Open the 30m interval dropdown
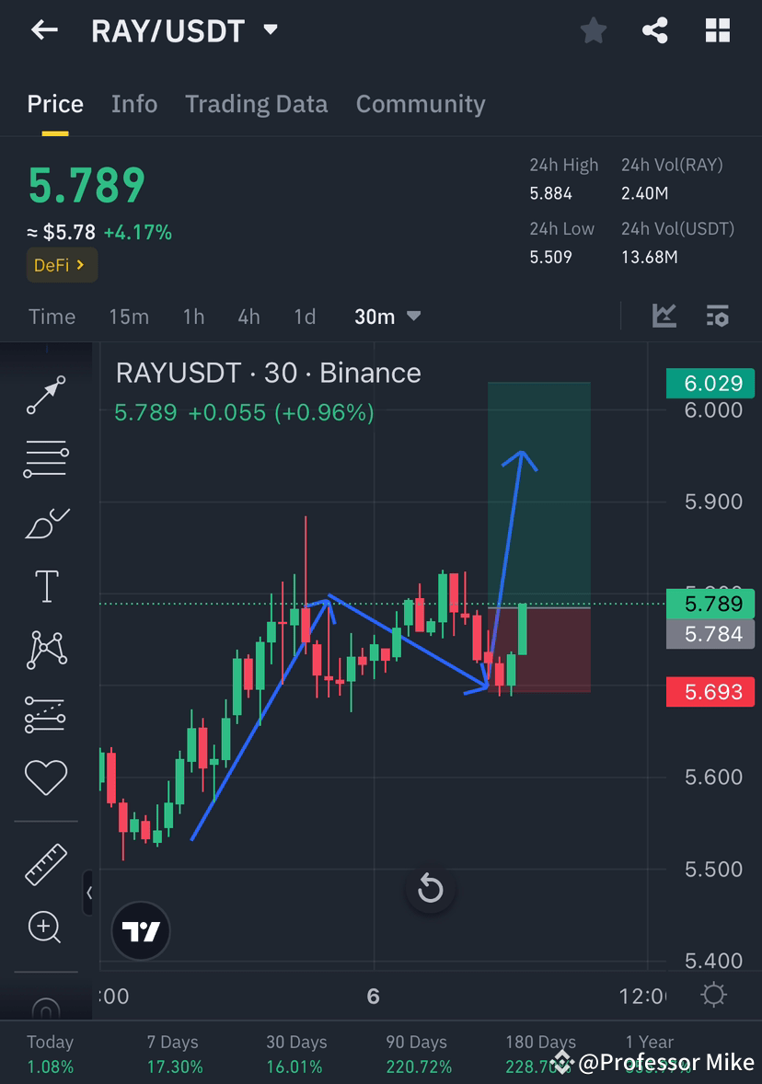This screenshot has height=1084, width=762. click(387, 316)
